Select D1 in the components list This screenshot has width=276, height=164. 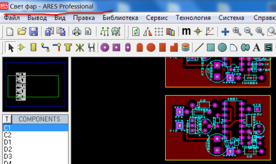click(35, 142)
